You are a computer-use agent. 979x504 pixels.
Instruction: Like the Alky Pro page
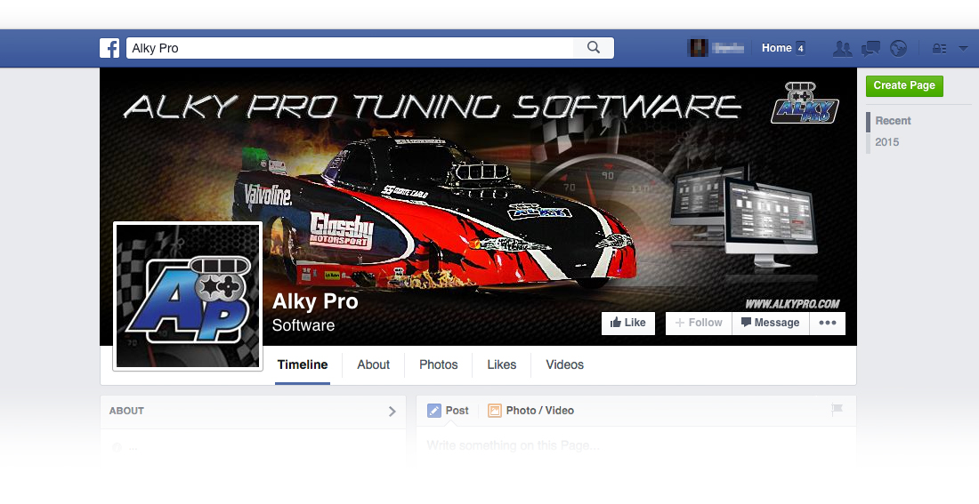[628, 323]
